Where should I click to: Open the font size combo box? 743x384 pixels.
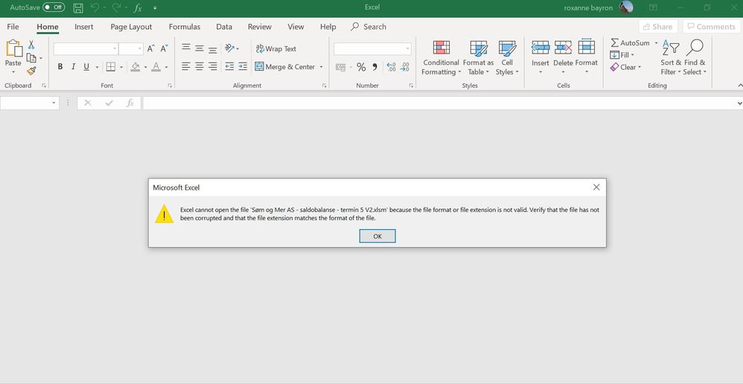pyautogui.click(x=131, y=49)
